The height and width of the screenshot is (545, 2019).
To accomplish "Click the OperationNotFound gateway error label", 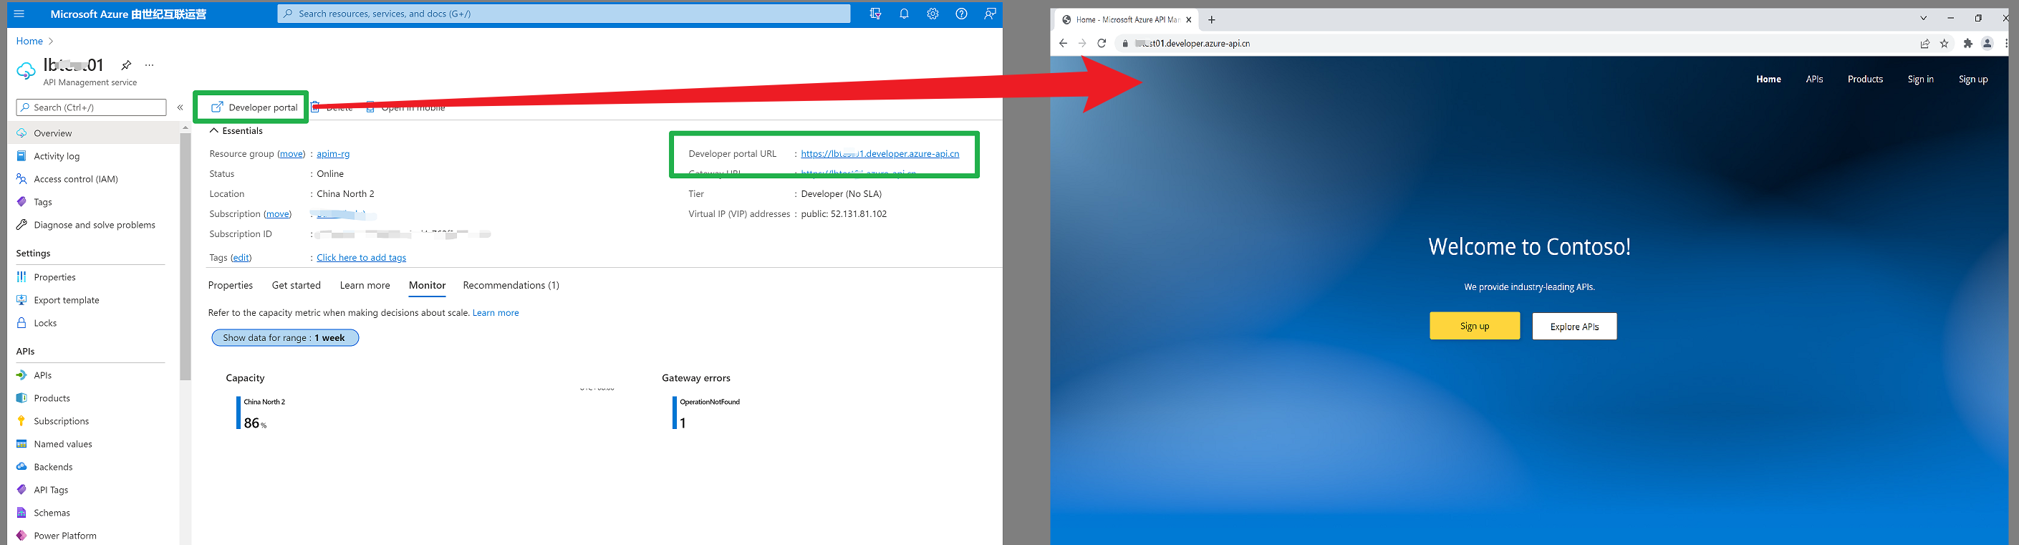I will click(709, 402).
